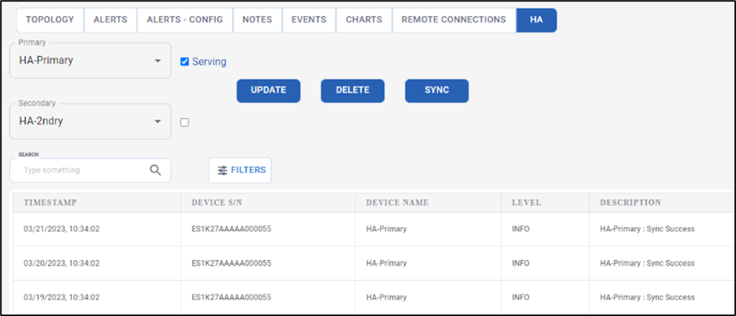Image resolution: width=736 pixels, height=316 pixels.
Task: Switch to the Topology tab
Action: (x=50, y=20)
